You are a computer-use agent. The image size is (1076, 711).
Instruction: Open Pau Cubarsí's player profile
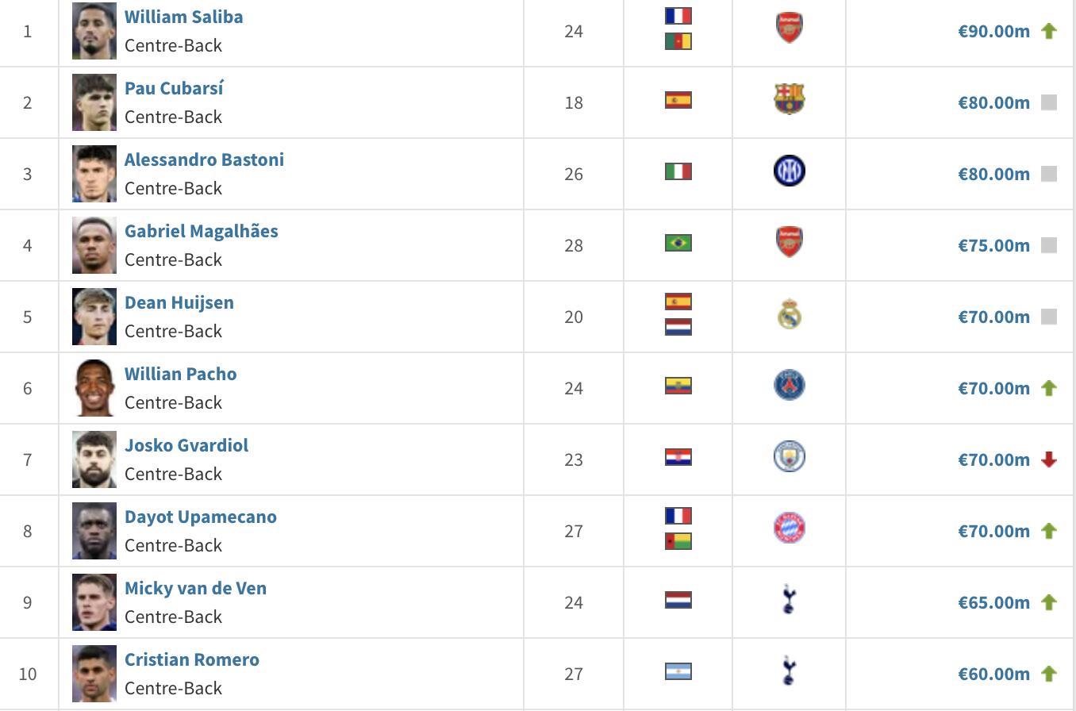(174, 88)
